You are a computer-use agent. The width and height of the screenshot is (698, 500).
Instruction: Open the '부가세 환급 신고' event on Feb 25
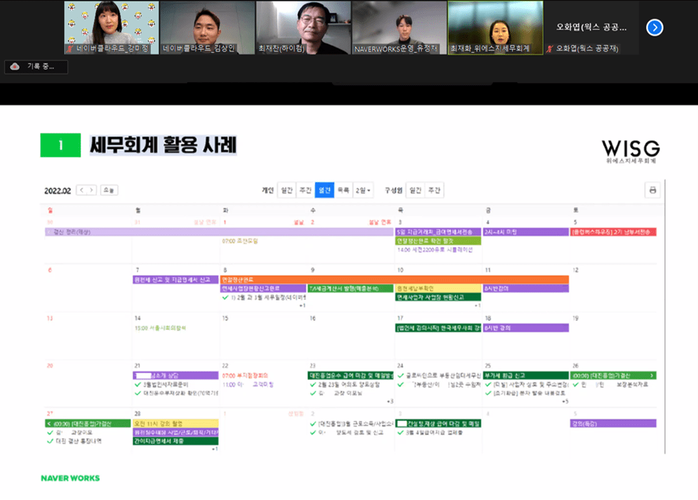[x=525, y=376]
